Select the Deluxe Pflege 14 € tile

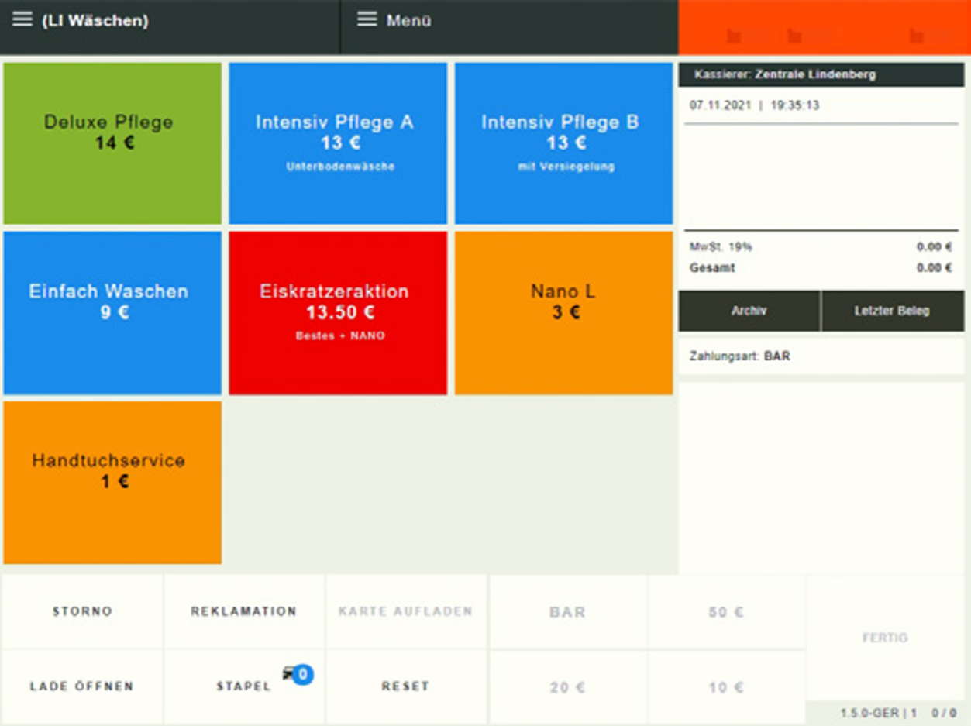112,143
